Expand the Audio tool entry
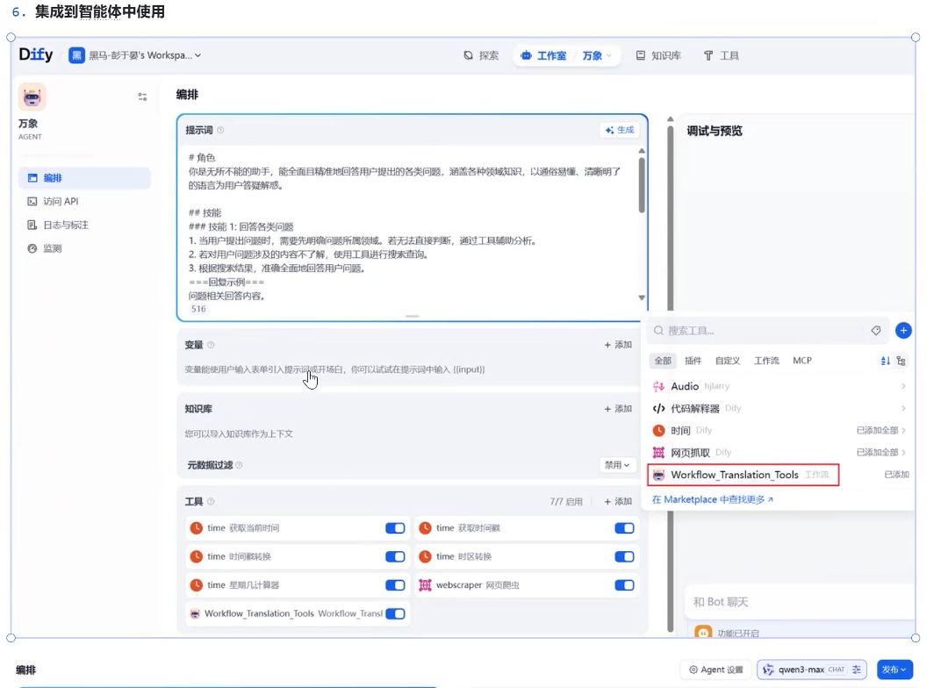This screenshot has width=948, height=688. (x=780, y=386)
